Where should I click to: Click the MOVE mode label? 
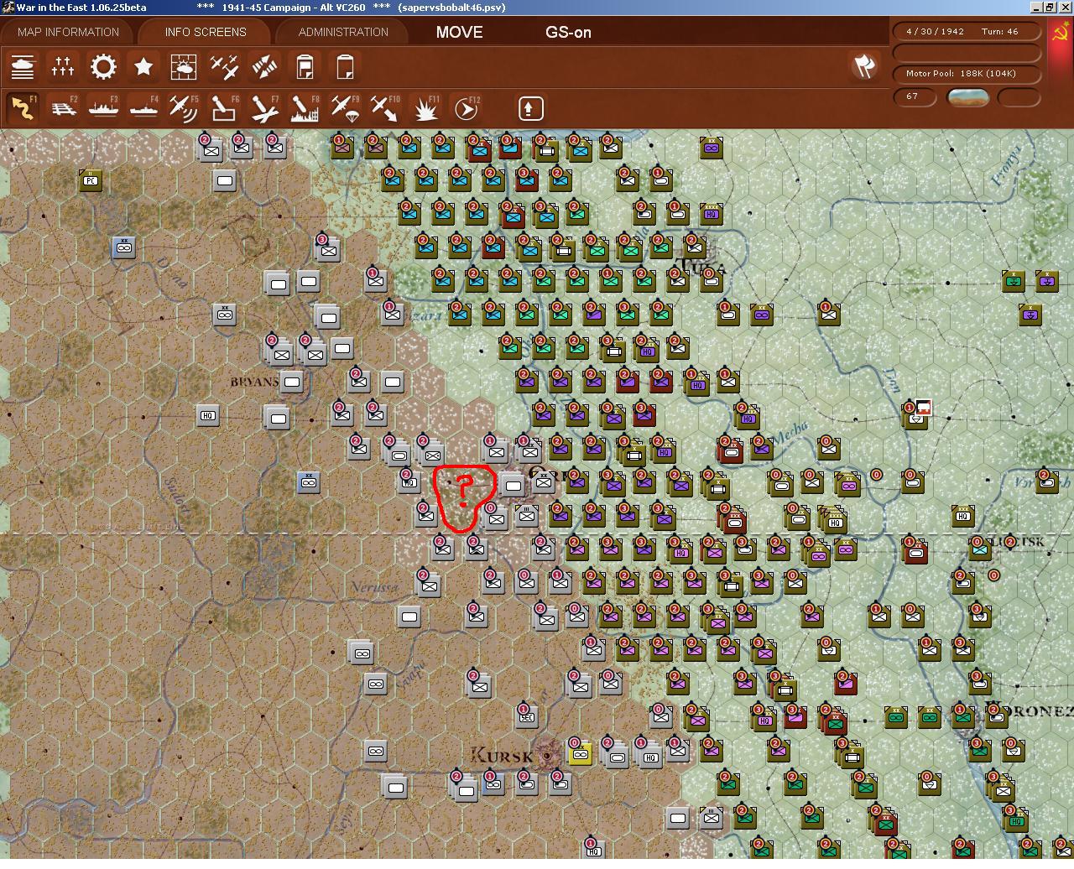tap(459, 32)
